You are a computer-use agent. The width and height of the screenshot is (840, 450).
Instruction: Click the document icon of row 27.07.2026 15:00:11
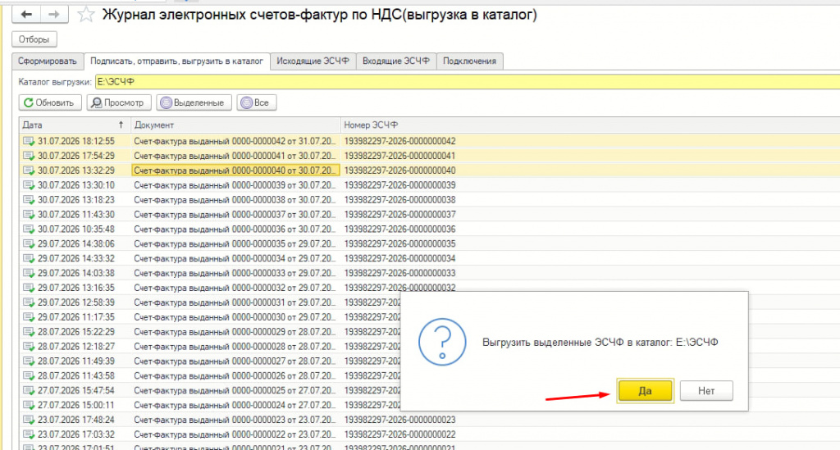[29, 405]
